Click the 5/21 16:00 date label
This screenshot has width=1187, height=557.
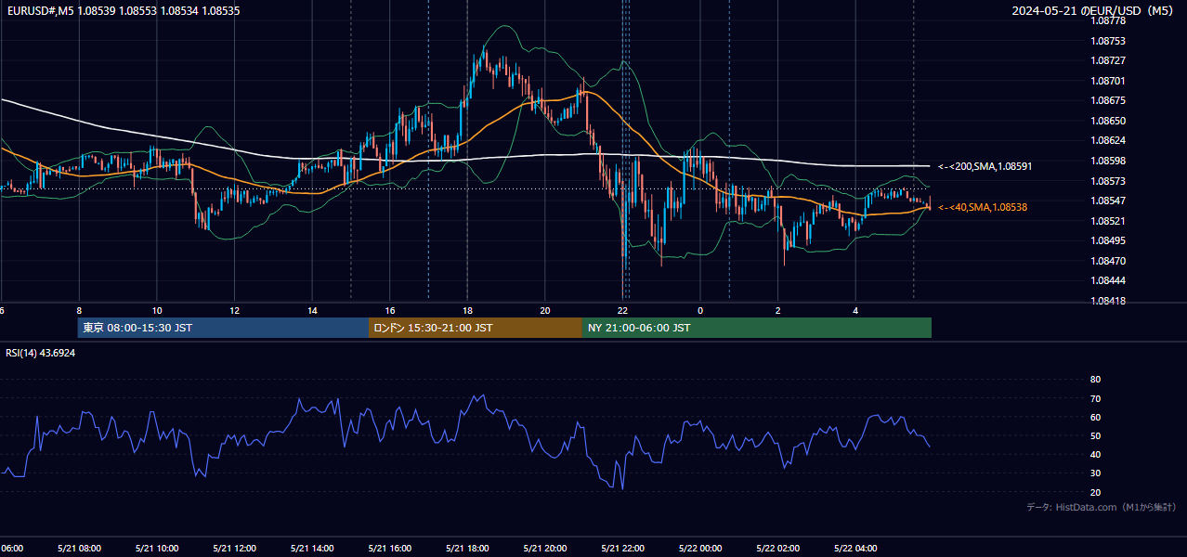click(x=390, y=548)
